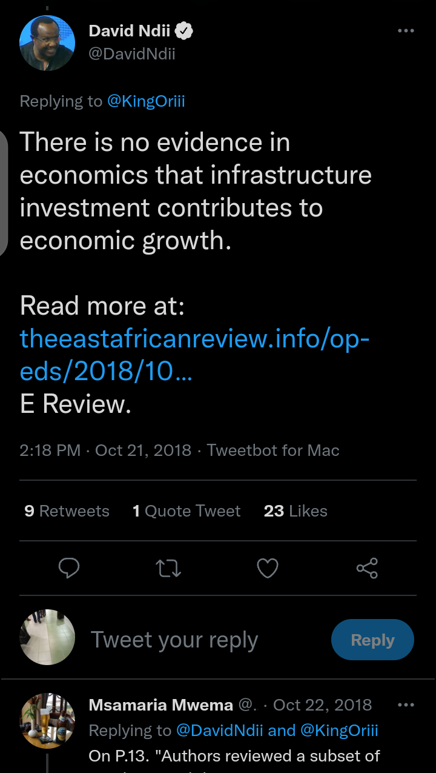
Task: View the 9 Retweets list
Action: pos(67,511)
